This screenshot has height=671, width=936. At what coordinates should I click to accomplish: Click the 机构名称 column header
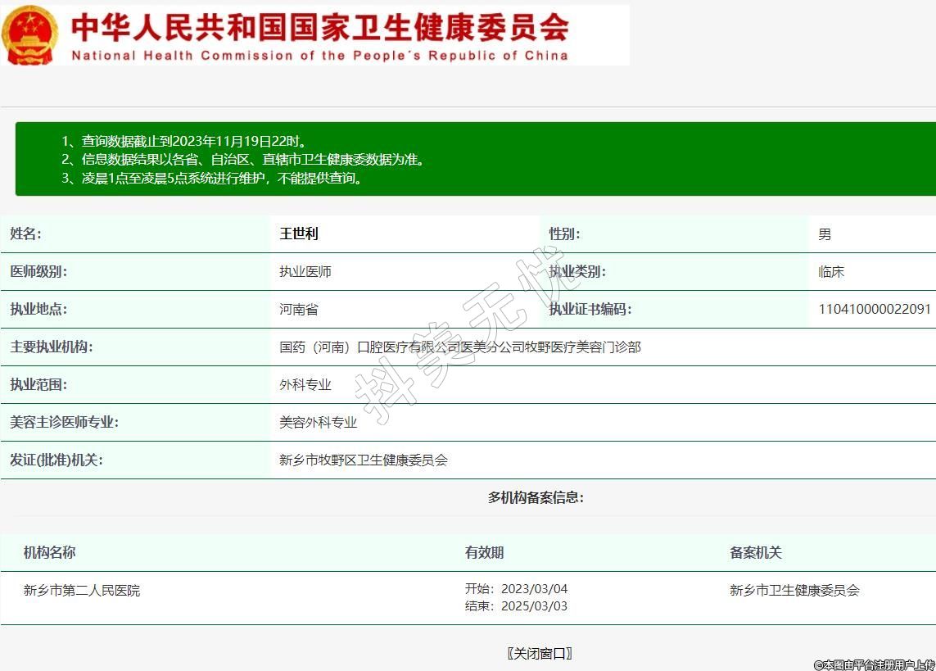click(49, 552)
